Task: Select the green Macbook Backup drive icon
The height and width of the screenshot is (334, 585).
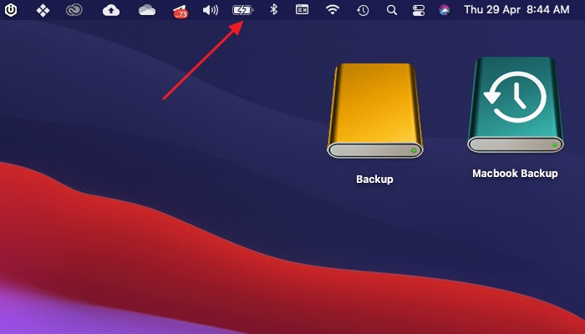Action: (516, 104)
